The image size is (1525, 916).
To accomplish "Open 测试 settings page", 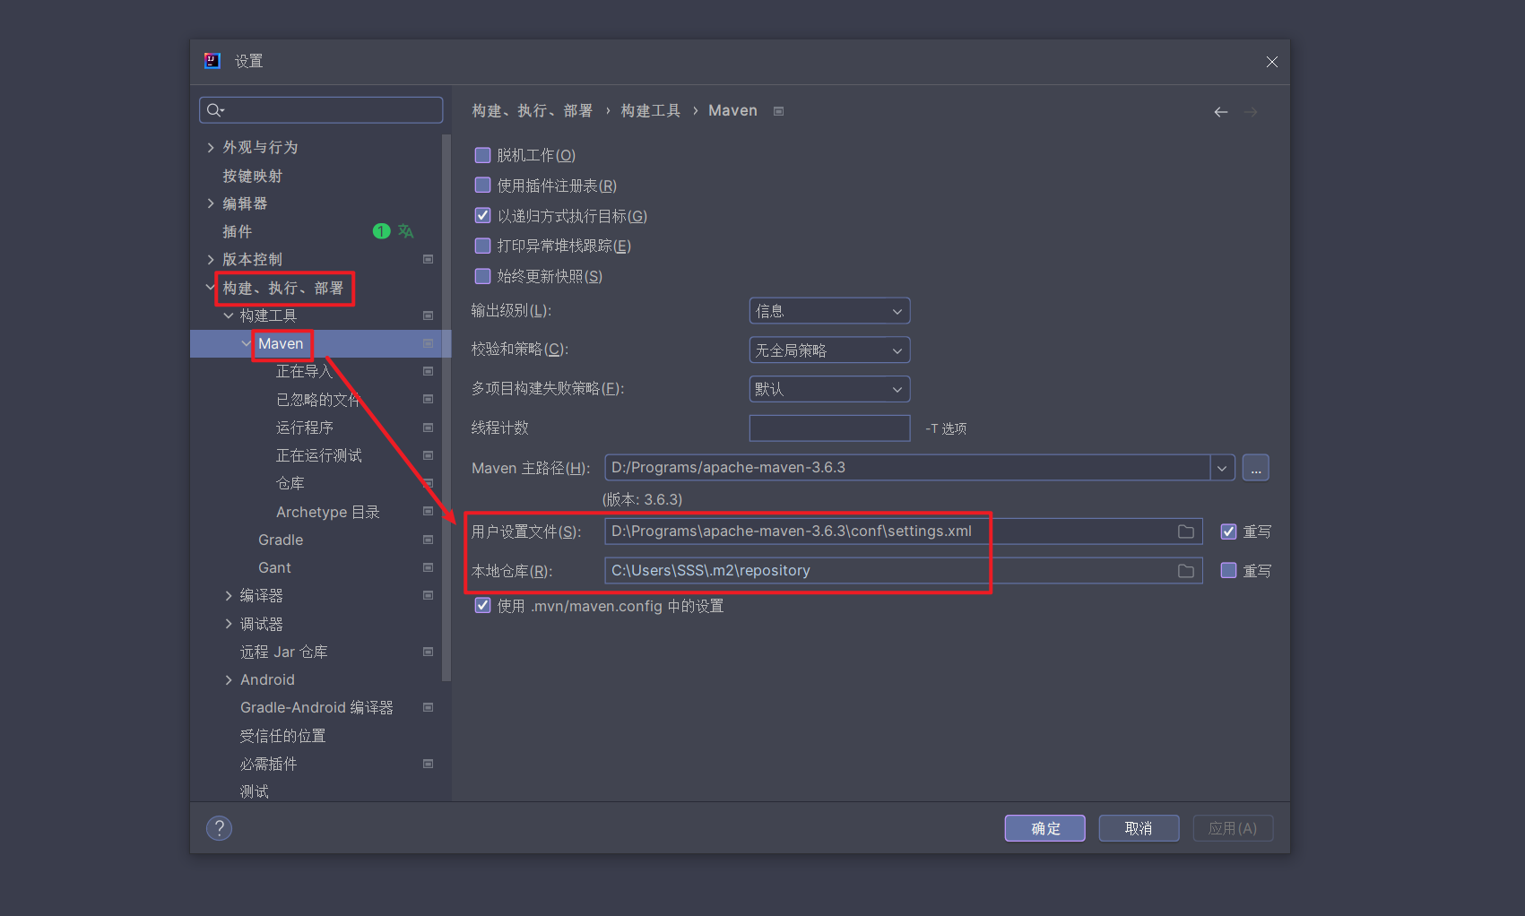I will click(254, 791).
